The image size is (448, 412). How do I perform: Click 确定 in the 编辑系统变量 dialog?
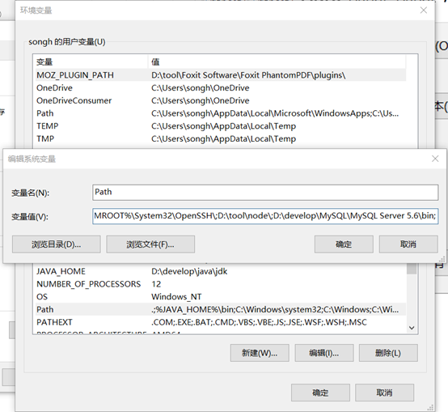[344, 244]
